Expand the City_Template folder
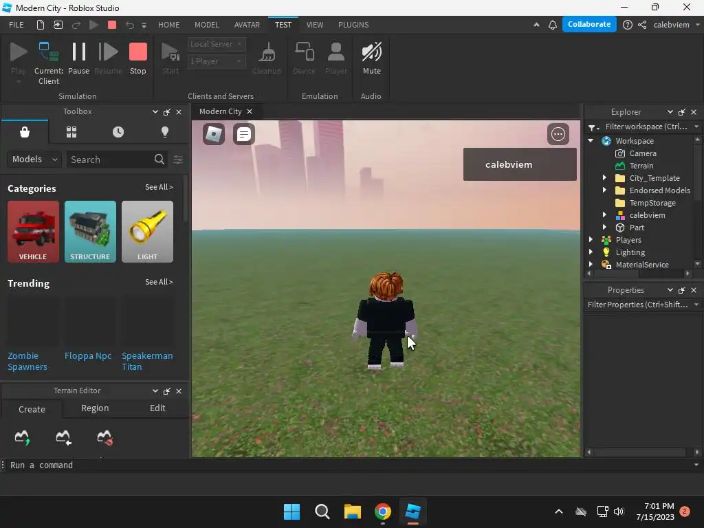This screenshot has height=528, width=704. tap(604, 178)
